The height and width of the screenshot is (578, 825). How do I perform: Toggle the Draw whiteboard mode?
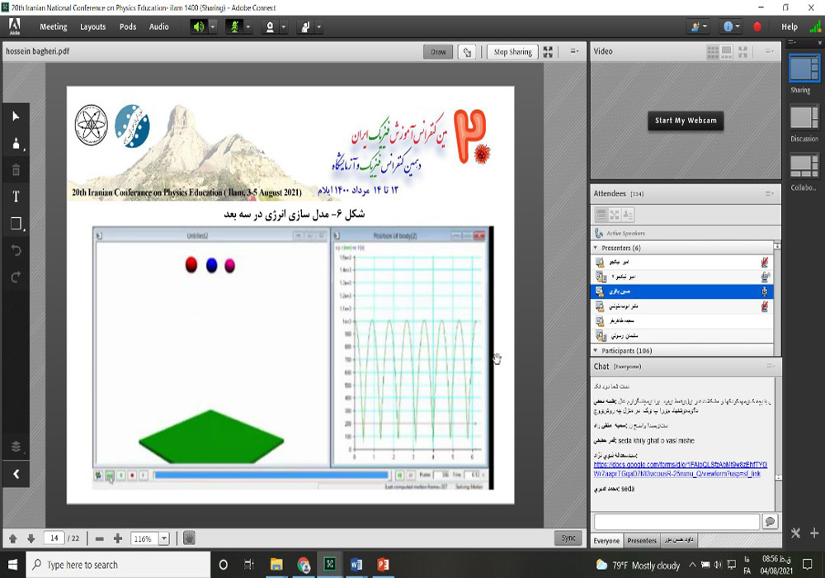pyautogui.click(x=438, y=52)
